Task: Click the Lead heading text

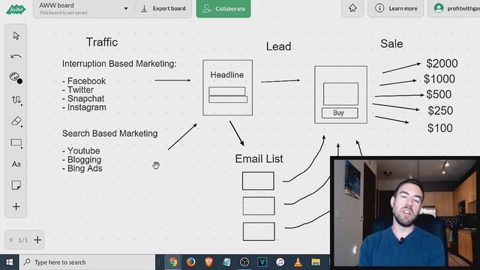Action: (278, 46)
